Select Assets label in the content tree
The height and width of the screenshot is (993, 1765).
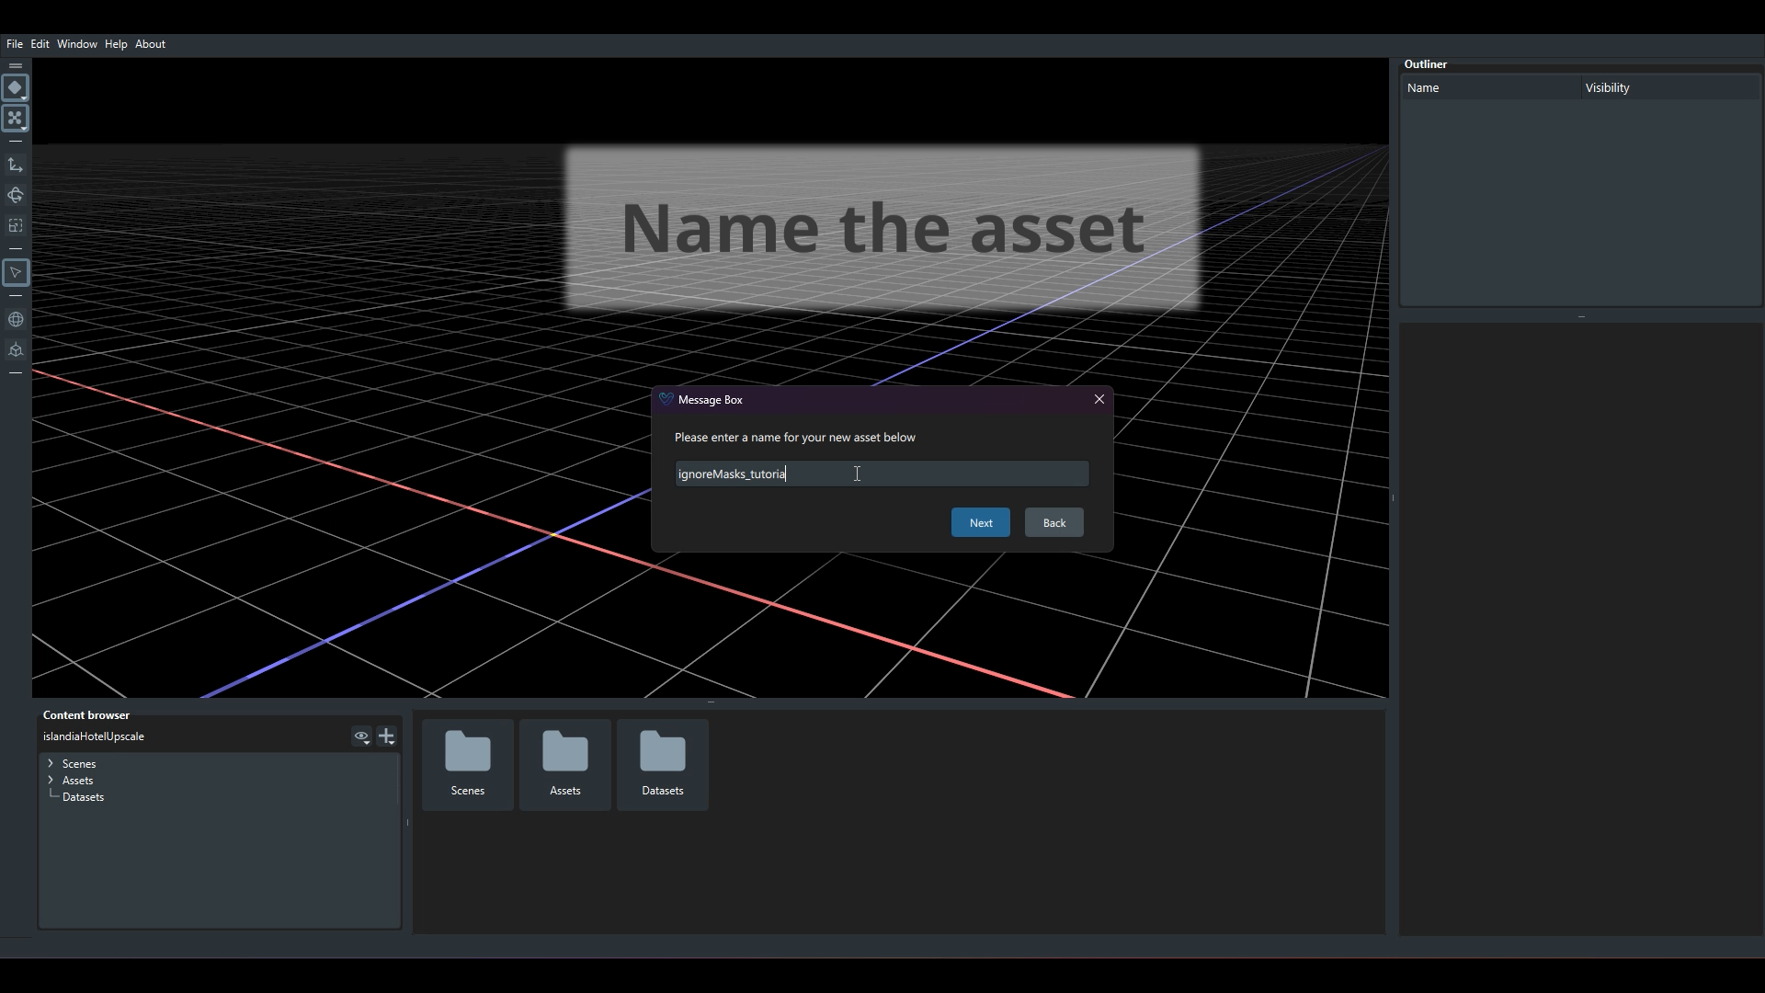click(x=77, y=781)
